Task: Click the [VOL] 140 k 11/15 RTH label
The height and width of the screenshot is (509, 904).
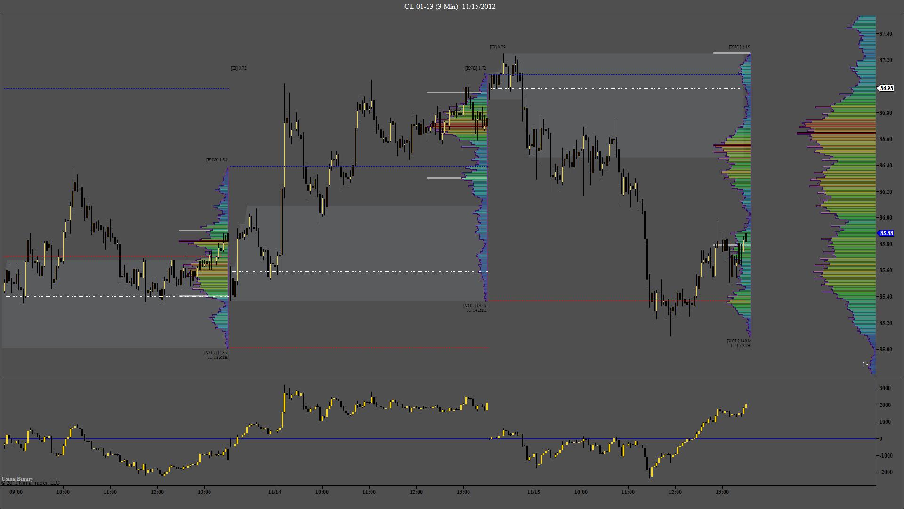Action: pos(739,343)
